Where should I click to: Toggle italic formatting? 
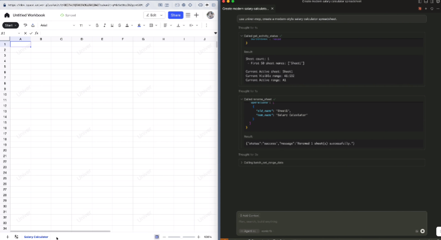105,25
